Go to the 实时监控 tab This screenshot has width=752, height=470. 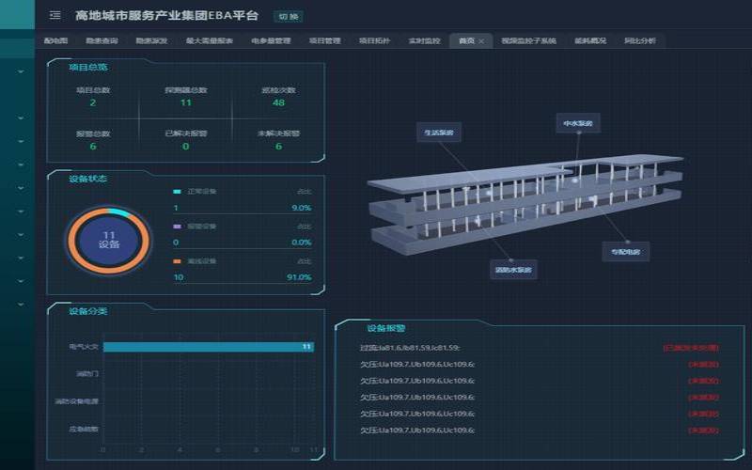coord(424,40)
